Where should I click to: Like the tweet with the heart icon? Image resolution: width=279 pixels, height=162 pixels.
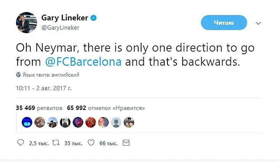click(91, 143)
